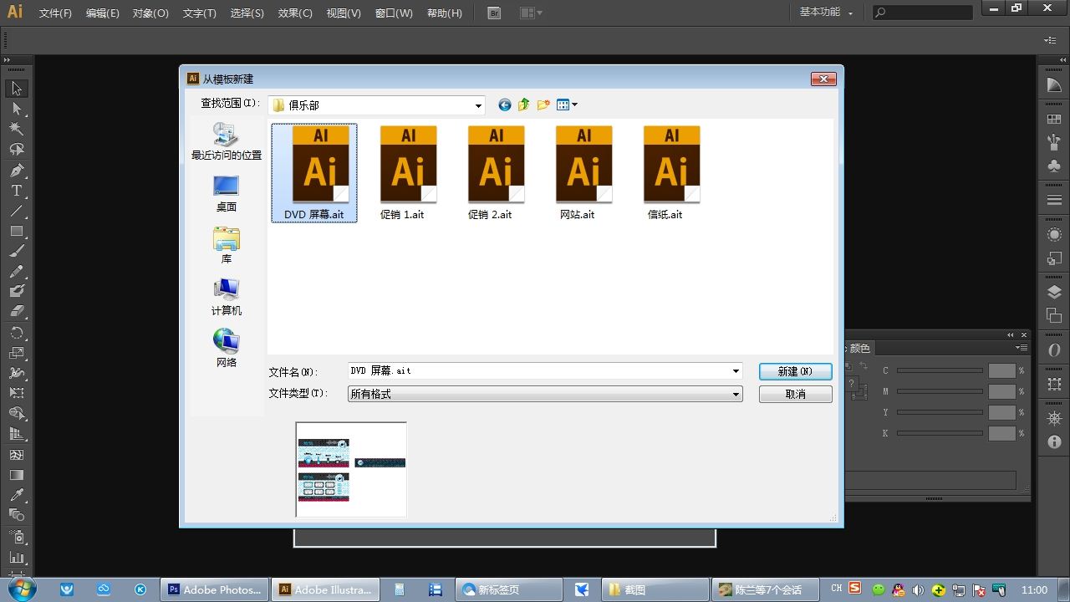The height and width of the screenshot is (602, 1070).
Task: Open the 效果(C) menu
Action: point(295,13)
